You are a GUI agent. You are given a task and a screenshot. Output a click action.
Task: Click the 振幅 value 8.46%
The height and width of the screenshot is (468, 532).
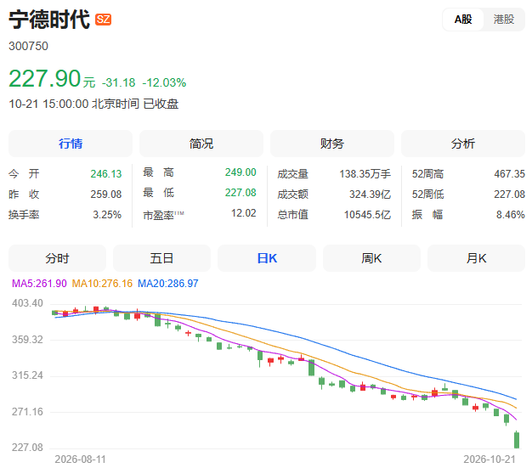click(x=511, y=215)
